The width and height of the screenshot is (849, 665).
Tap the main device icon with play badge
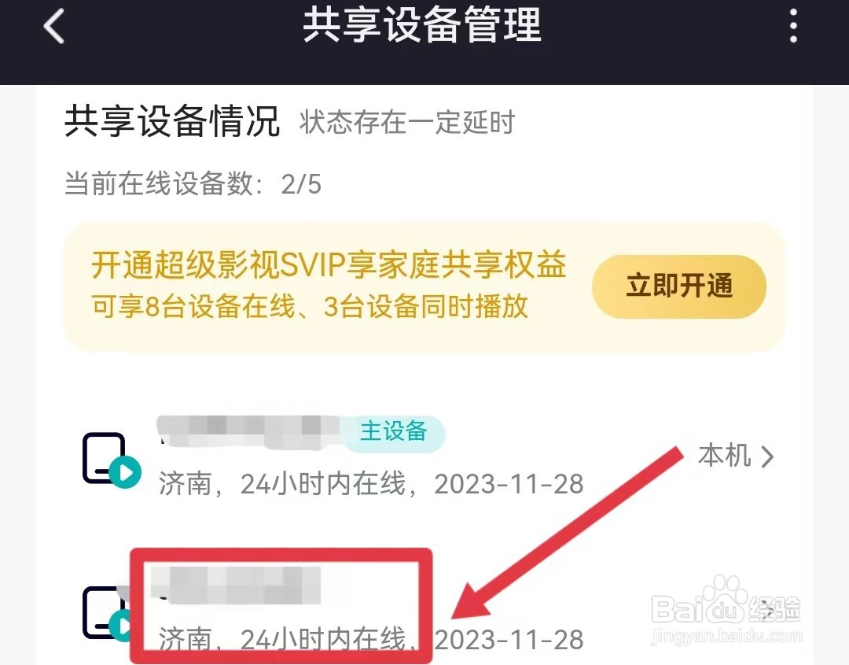coord(112,460)
